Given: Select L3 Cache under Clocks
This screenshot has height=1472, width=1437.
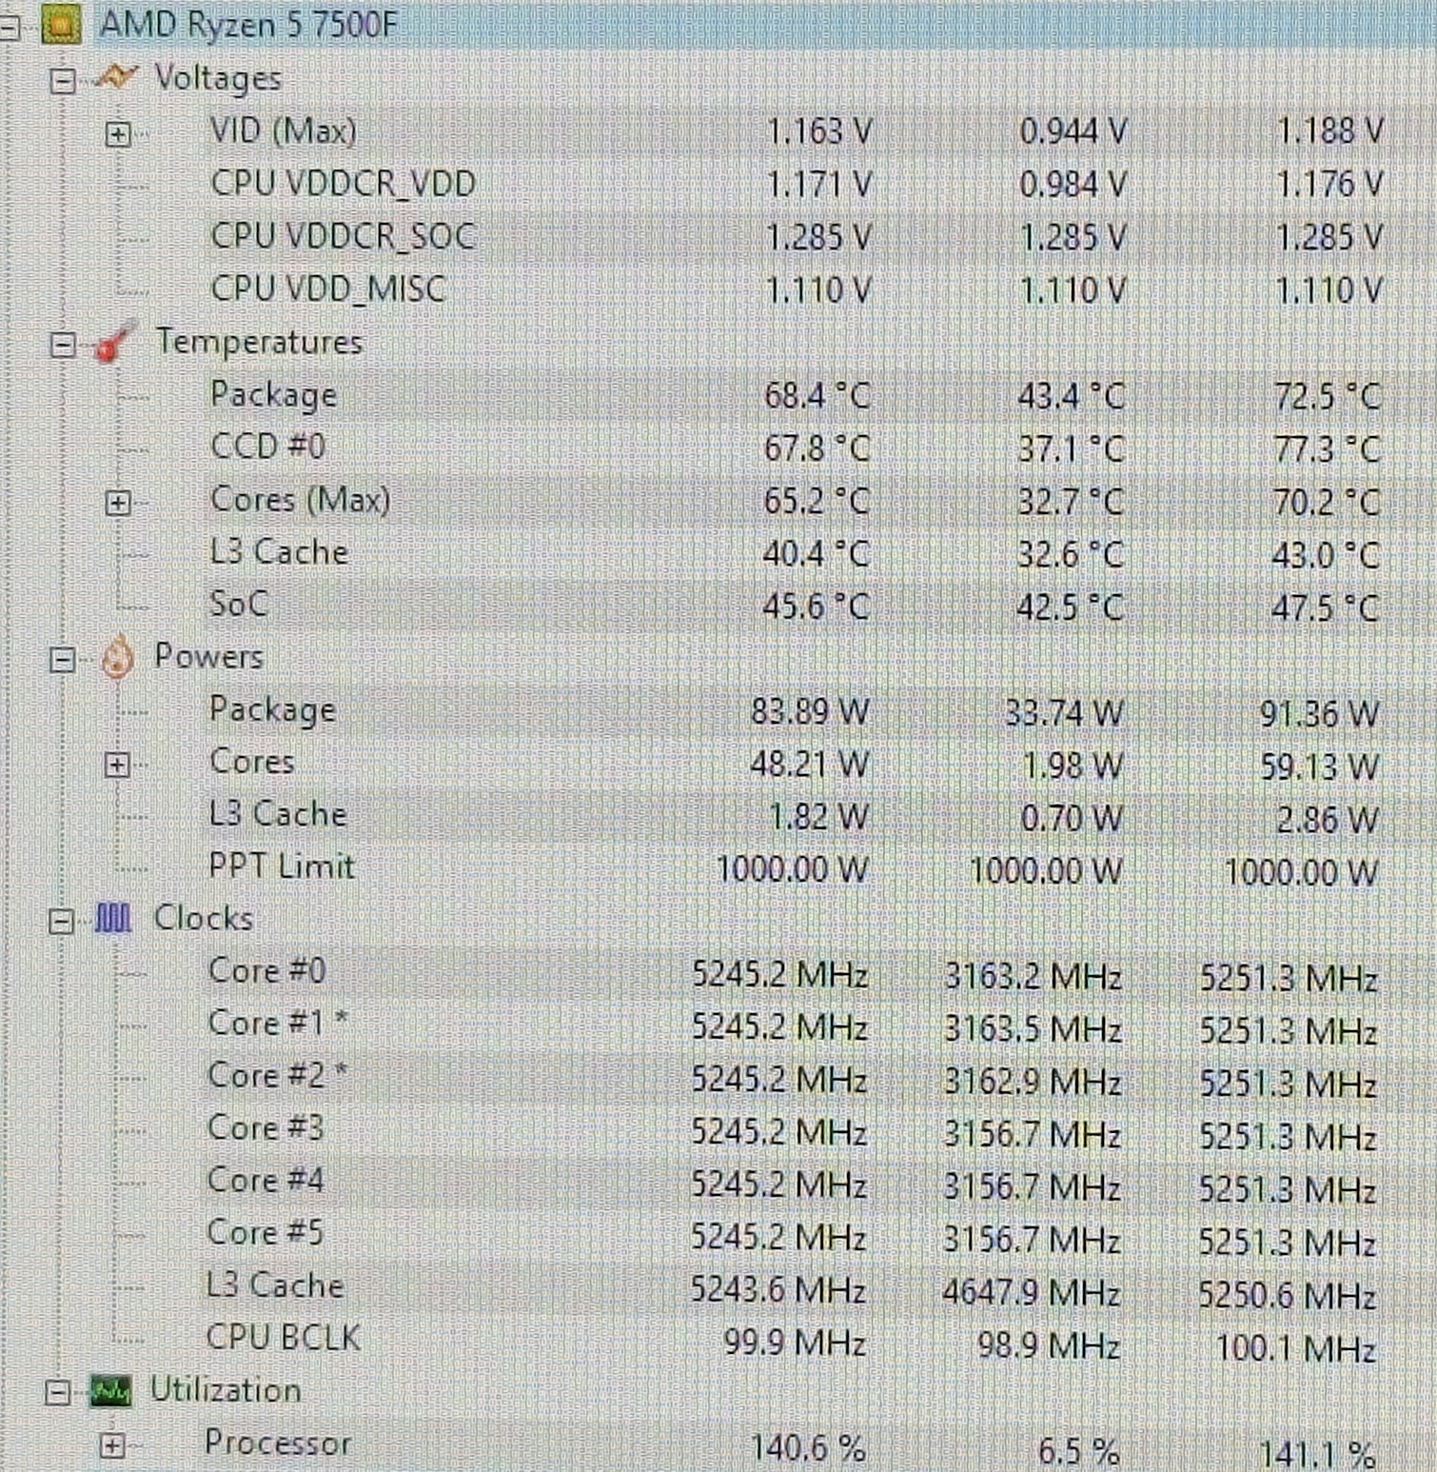Looking at the screenshot, I should (x=275, y=1285).
